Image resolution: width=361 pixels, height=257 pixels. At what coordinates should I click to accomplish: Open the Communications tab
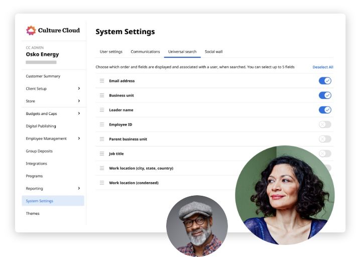pos(145,52)
